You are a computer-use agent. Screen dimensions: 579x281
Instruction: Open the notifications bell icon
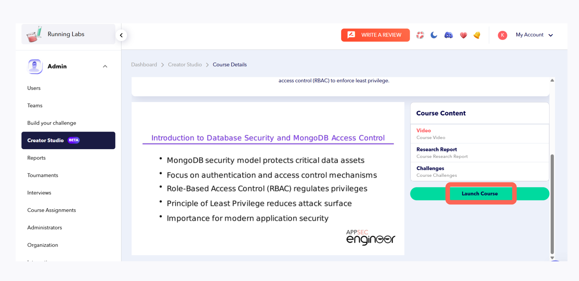(477, 35)
